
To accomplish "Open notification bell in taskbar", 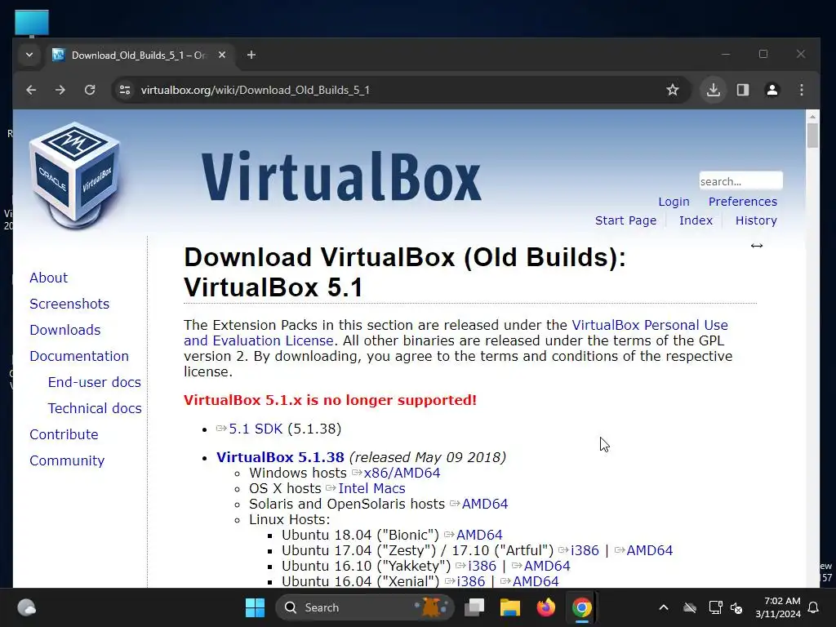I will (x=814, y=607).
